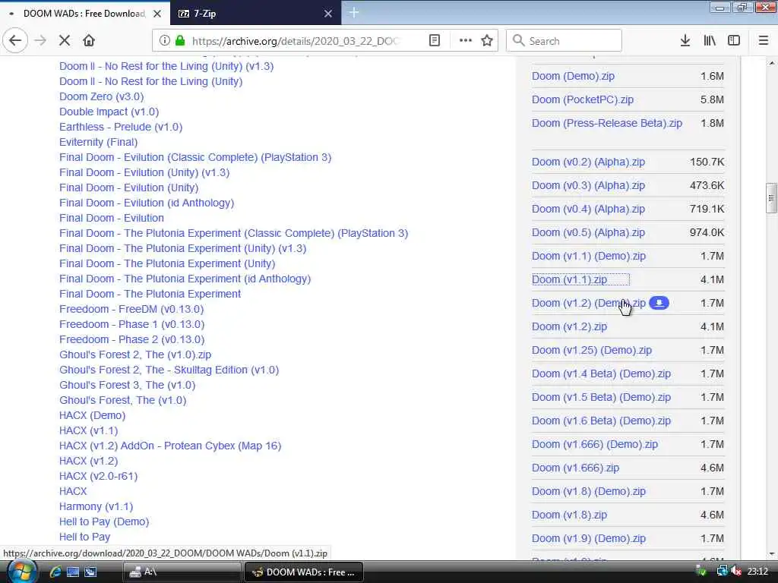
Task: Download Doom (PocketPC).zip
Action: coord(583,99)
